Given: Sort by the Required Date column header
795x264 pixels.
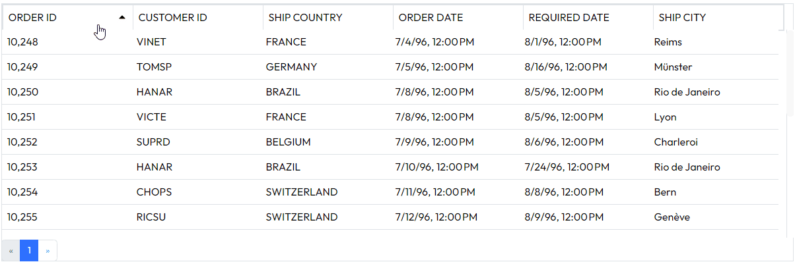Looking at the screenshot, I should (x=569, y=18).
